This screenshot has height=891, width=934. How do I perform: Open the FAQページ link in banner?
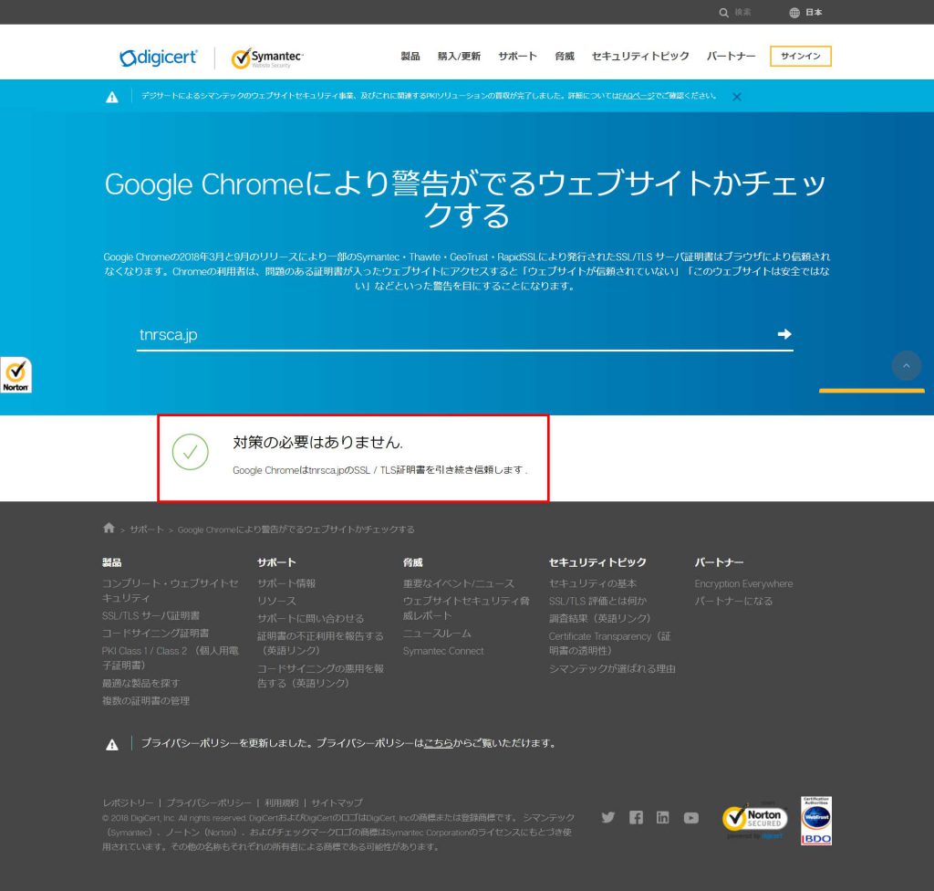coord(636,96)
